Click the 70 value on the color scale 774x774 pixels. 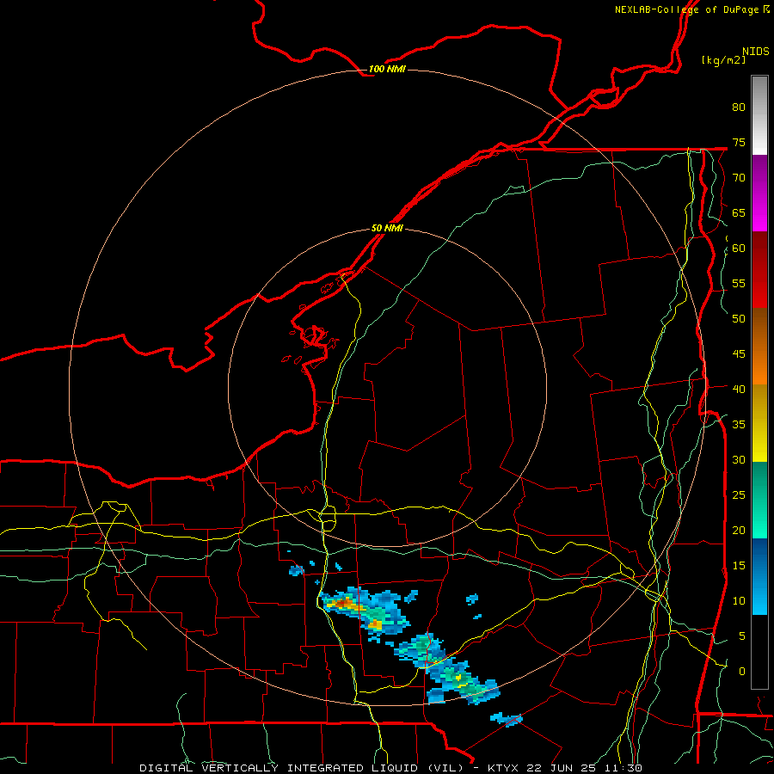[739, 178]
